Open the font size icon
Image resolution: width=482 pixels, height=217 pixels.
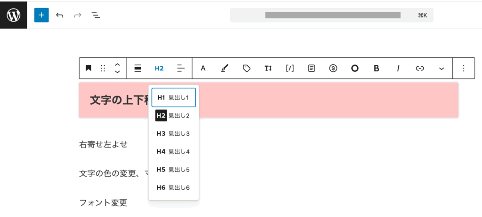(268, 68)
